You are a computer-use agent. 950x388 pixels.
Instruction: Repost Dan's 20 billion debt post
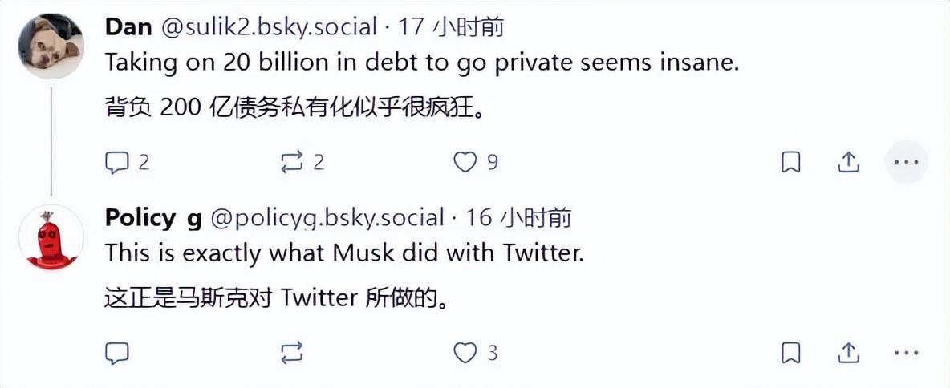[291, 163]
